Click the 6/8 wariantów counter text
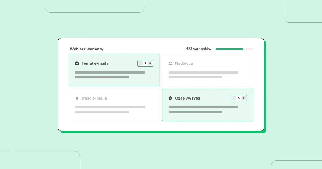This screenshot has height=169, width=322. tap(199, 49)
